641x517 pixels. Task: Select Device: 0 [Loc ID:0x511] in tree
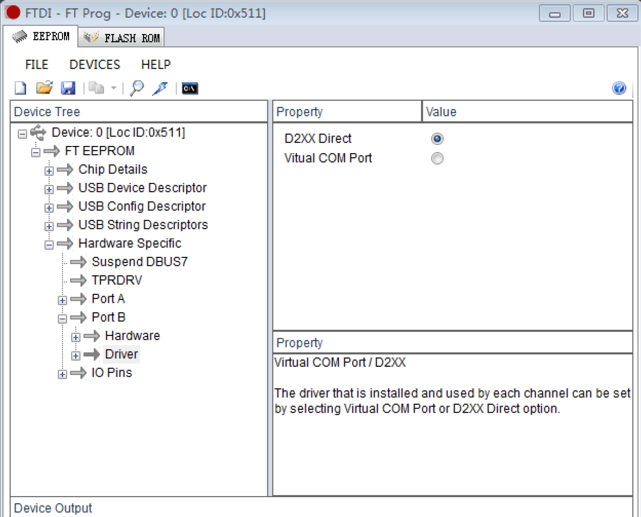118,133
